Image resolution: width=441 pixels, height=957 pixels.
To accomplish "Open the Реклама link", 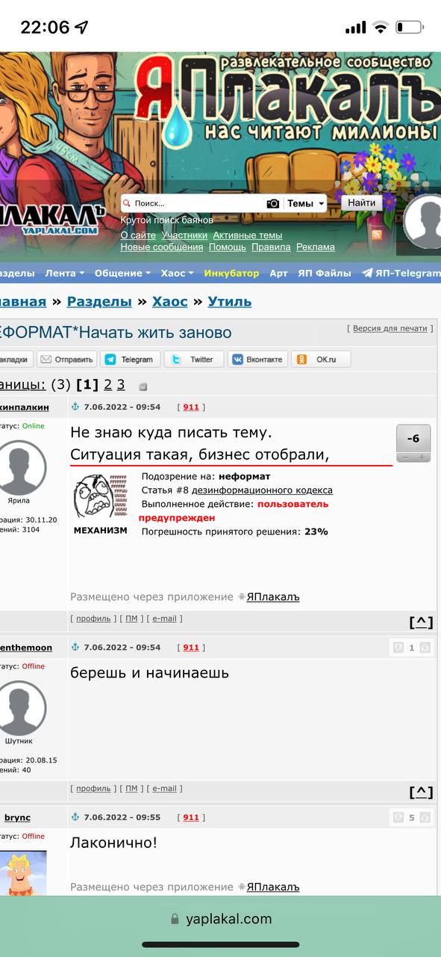I will click(316, 247).
